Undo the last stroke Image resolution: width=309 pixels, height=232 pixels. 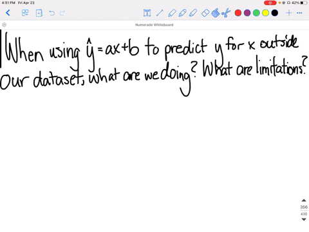click(51, 13)
